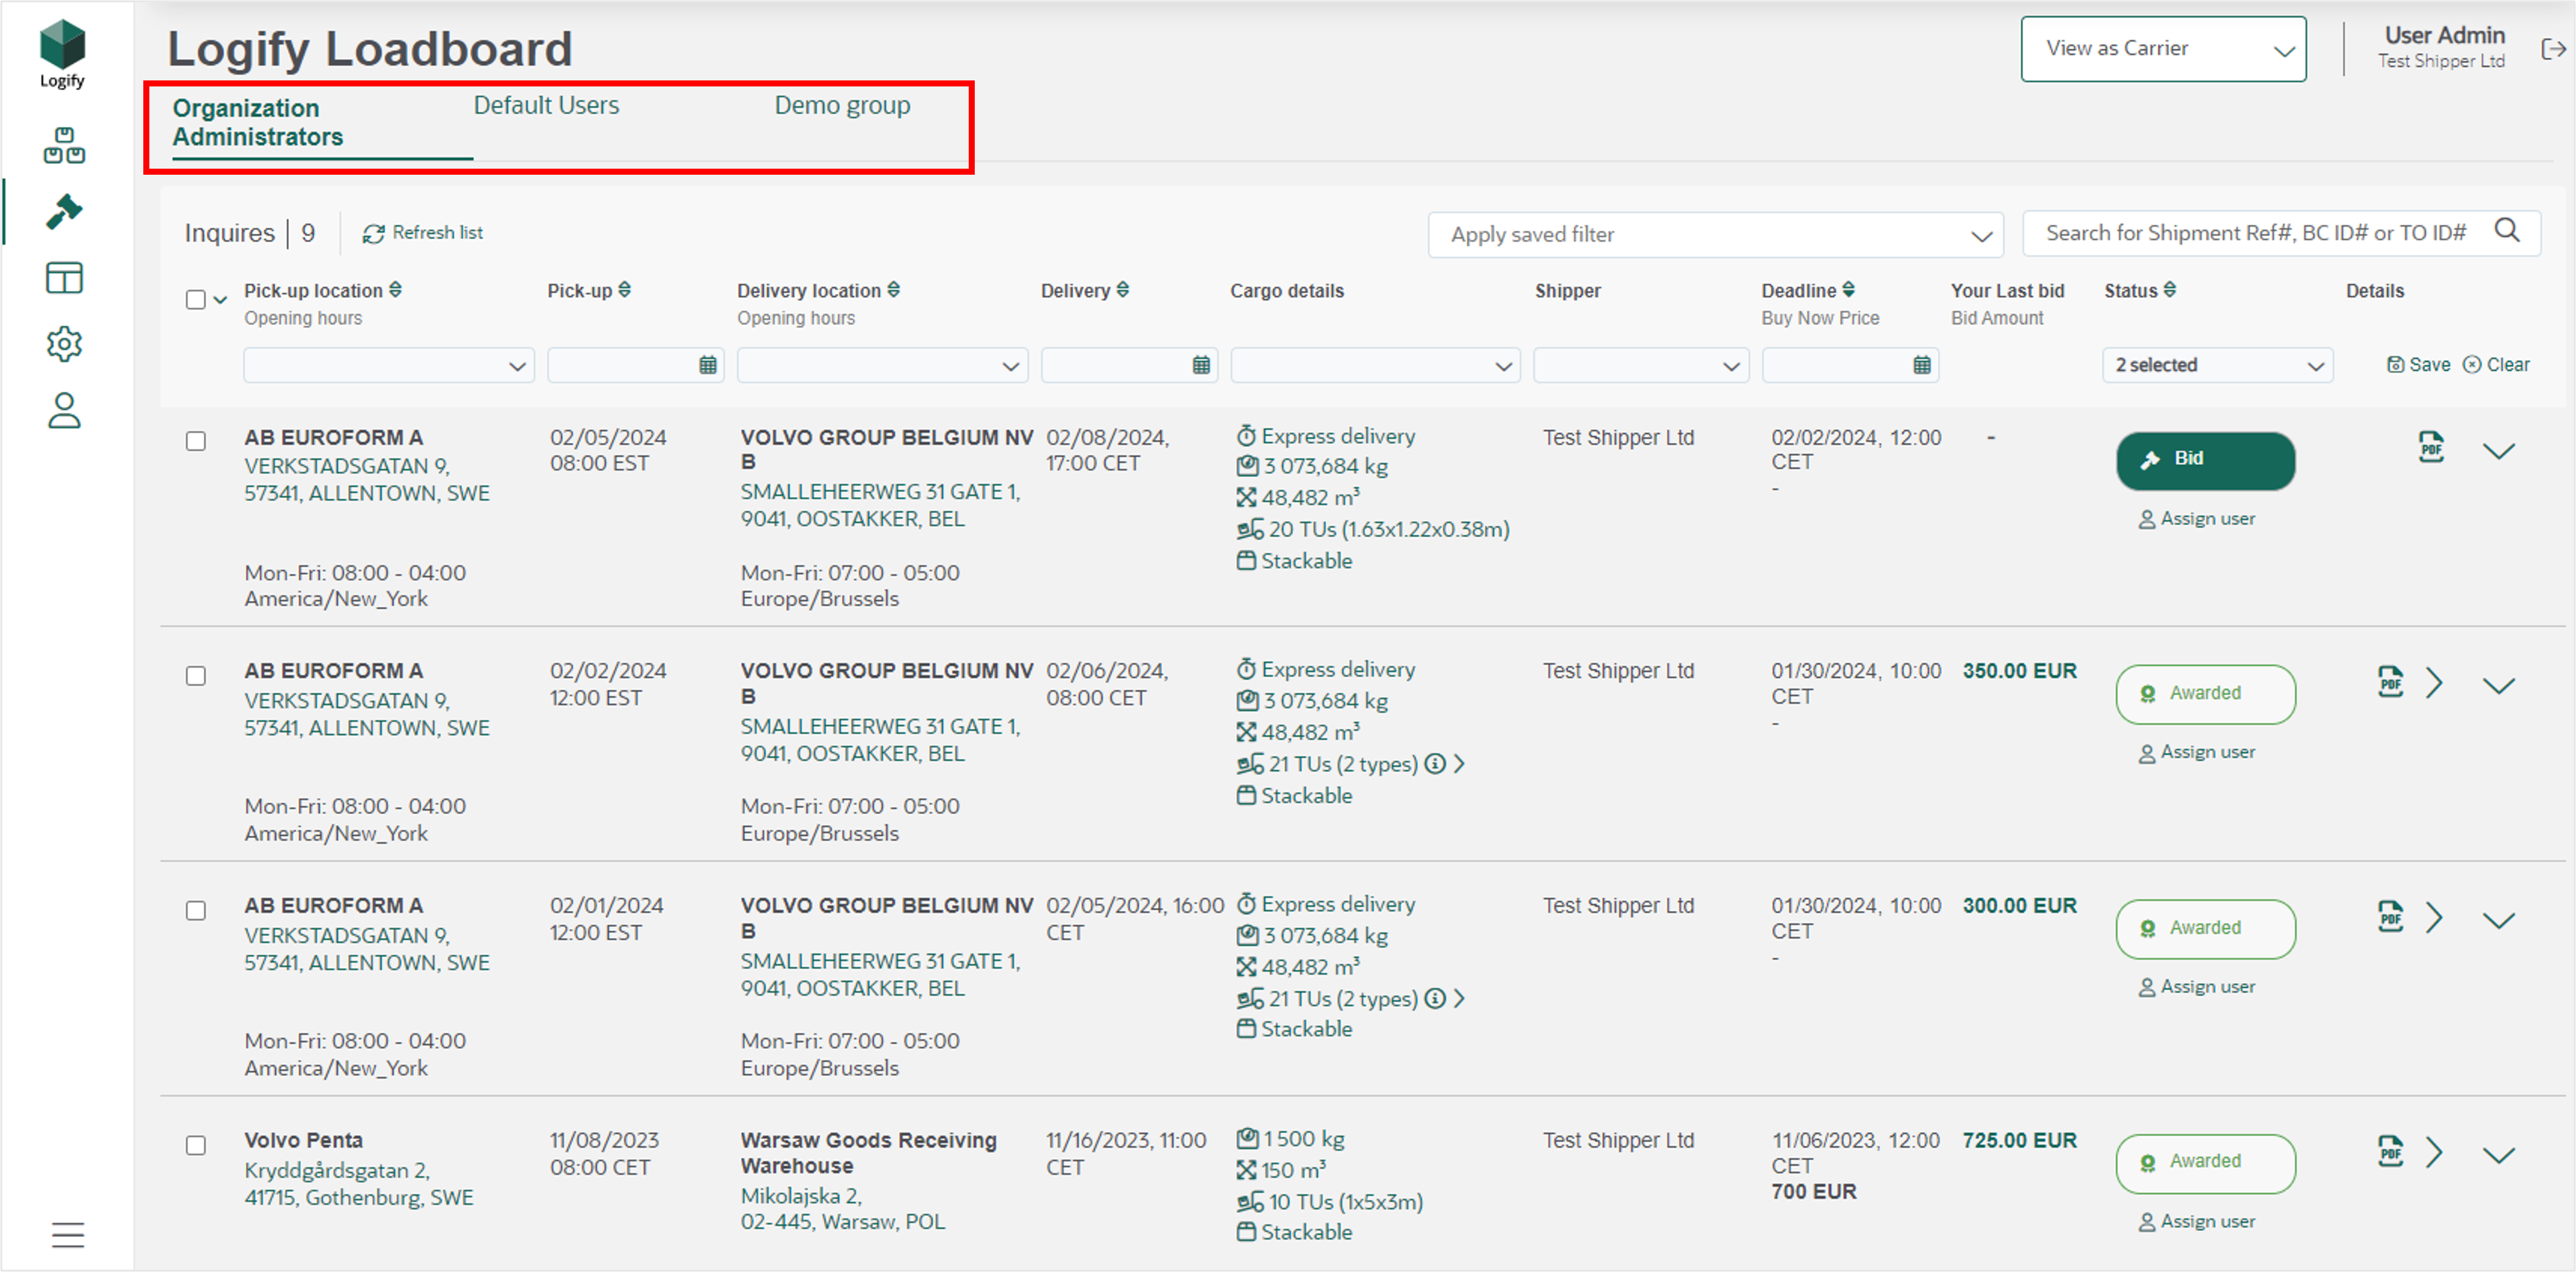Click the logout icon next to User Admin
The height and width of the screenshot is (1272, 2576).
pyautogui.click(x=2553, y=48)
